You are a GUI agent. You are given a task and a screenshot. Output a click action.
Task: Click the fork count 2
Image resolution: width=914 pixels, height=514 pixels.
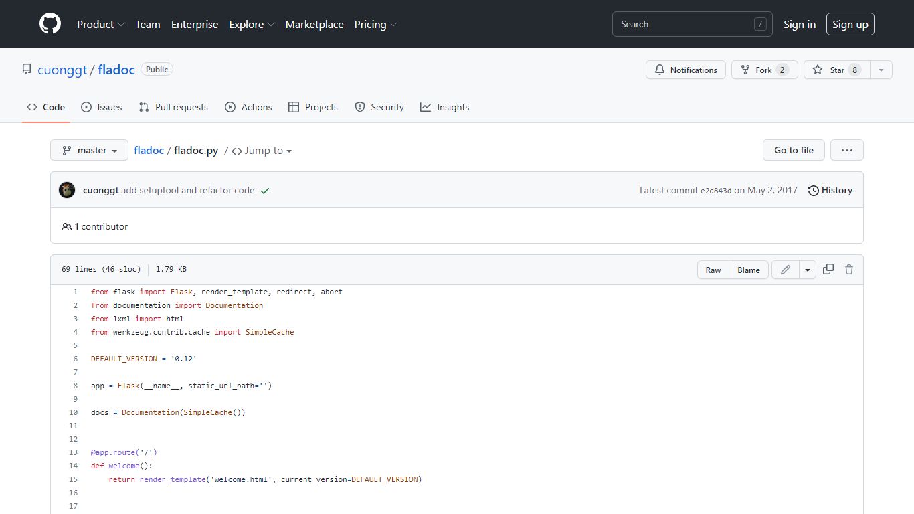782,70
